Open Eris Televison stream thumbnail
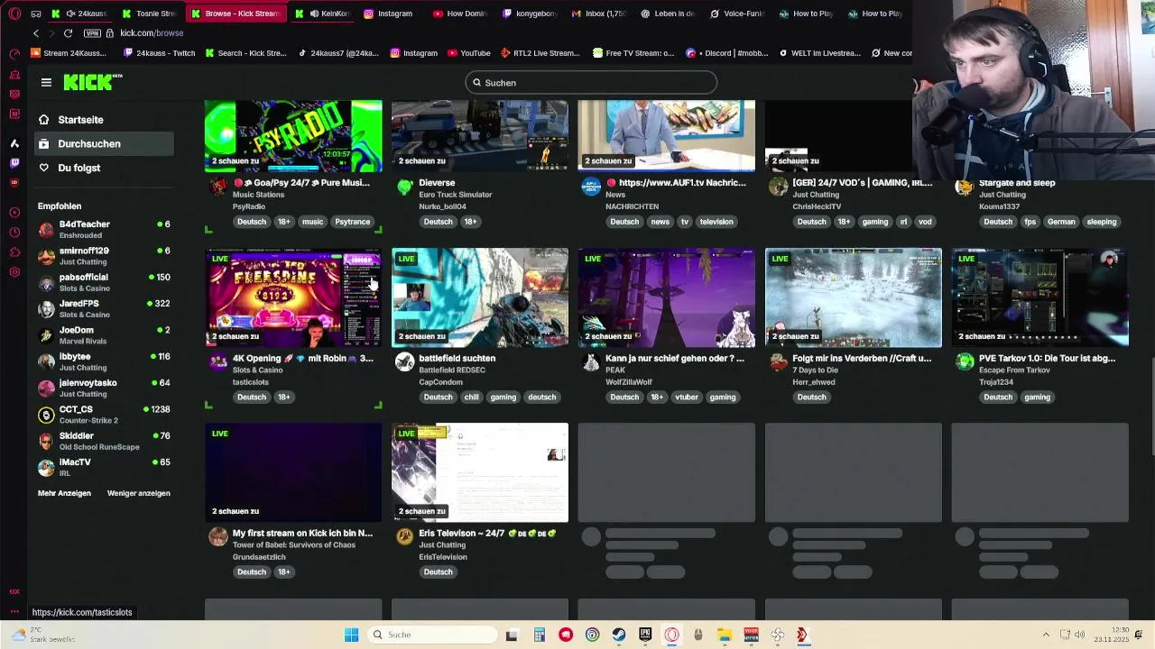Image resolution: width=1155 pixels, height=649 pixels. (x=480, y=472)
